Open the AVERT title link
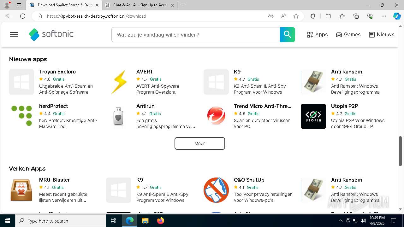 point(145,72)
